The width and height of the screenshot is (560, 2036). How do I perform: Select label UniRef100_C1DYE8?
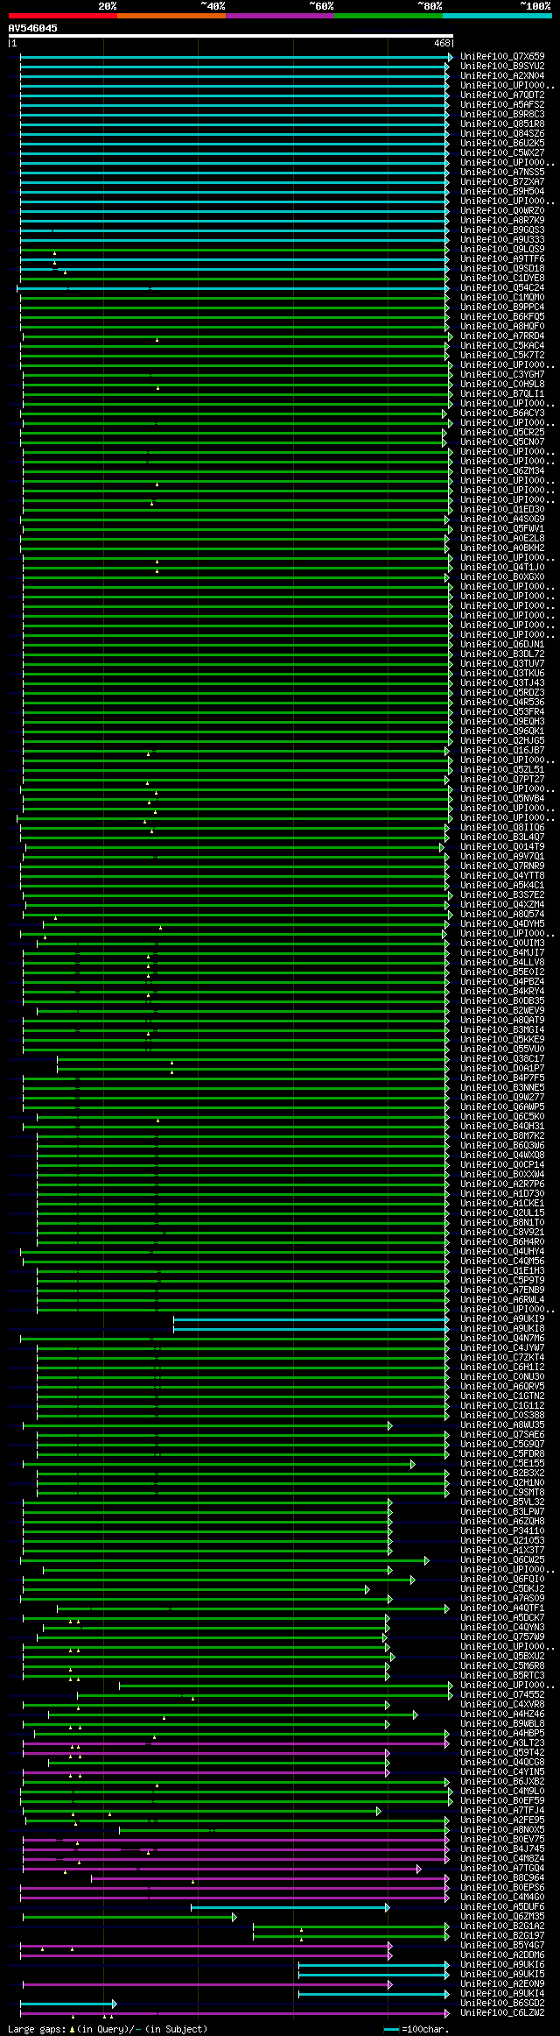tap(502, 279)
